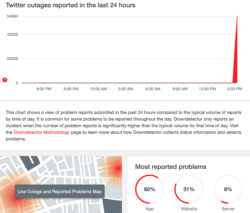Click the 6:00 AM axis label

pyautogui.click(x=153, y=89)
